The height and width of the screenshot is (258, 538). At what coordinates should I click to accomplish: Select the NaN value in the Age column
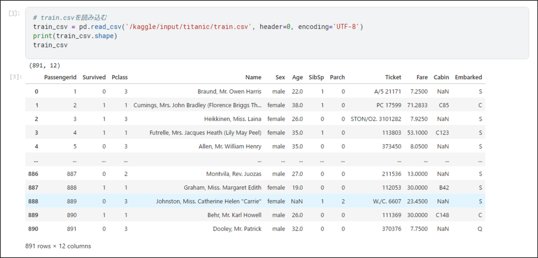pos(297,201)
